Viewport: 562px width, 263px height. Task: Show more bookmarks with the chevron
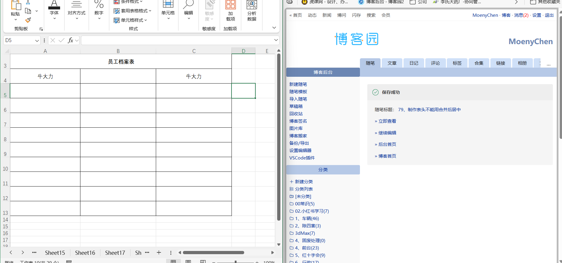coord(516,2)
